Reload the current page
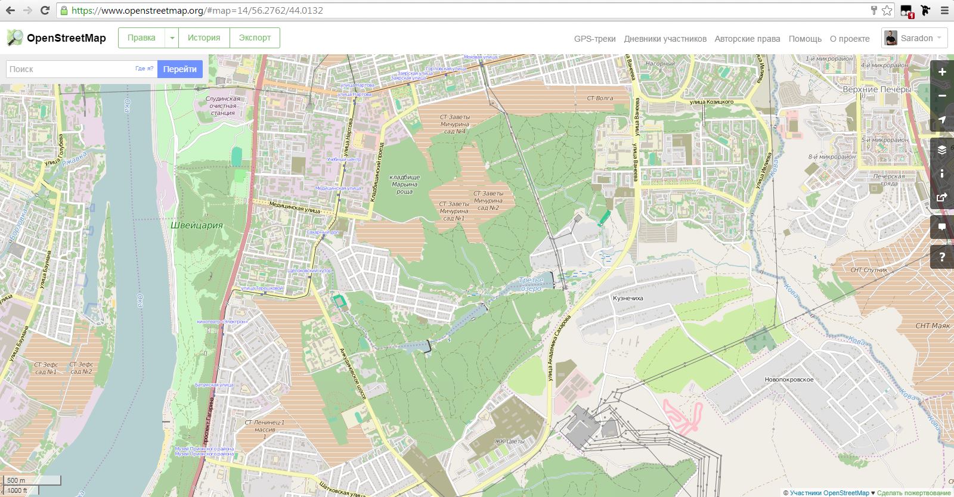Image resolution: width=954 pixels, height=497 pixels. (45, 10)
